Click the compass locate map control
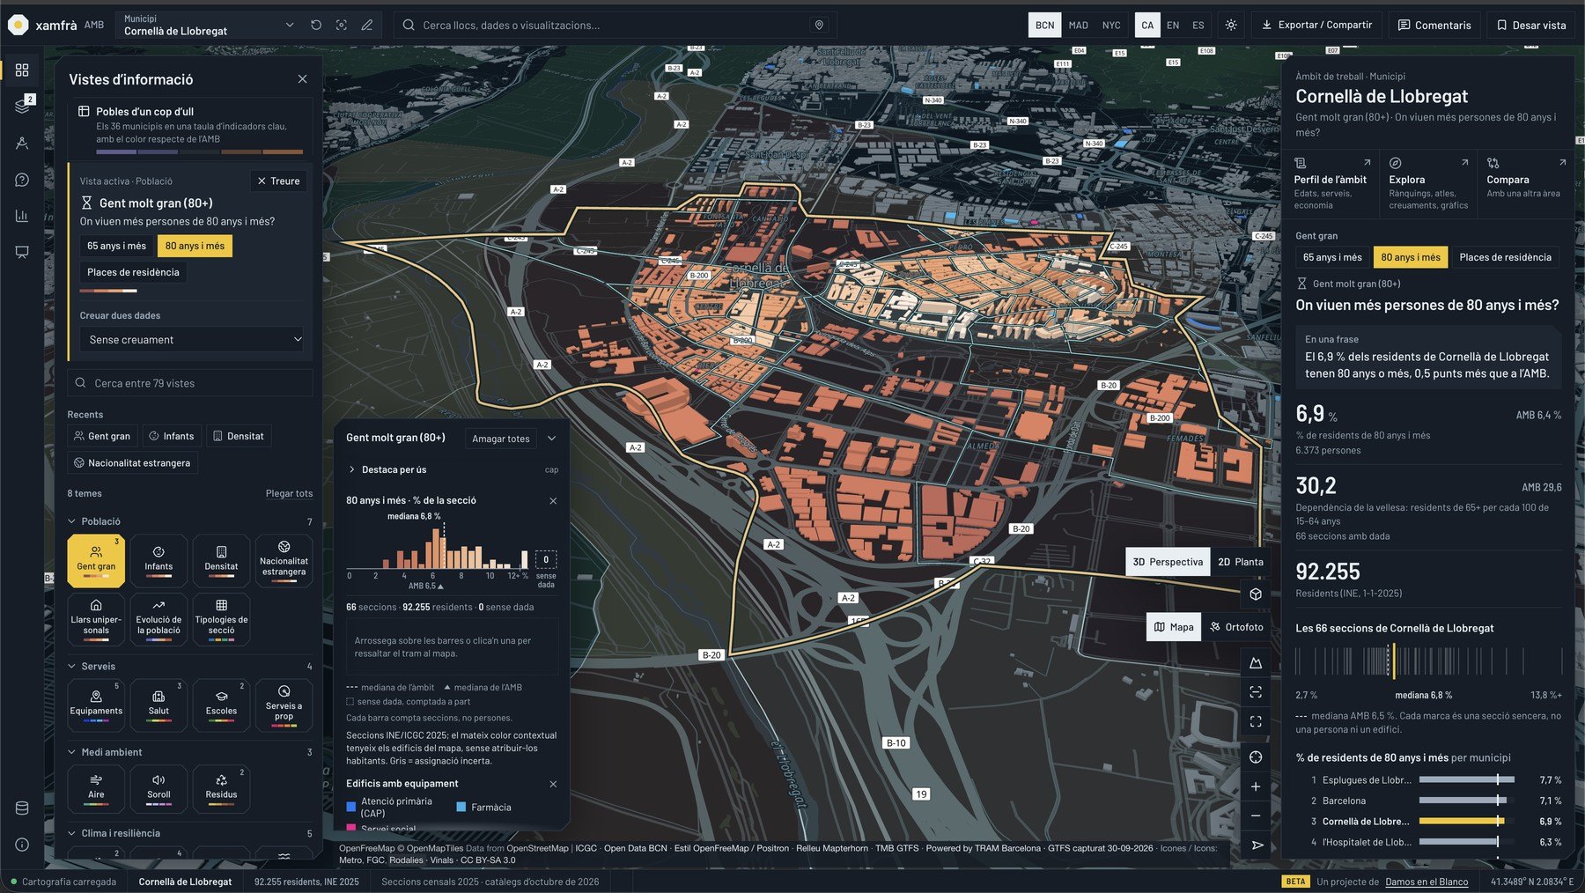This screenshot has width=1585, height=893. (x=1256, y=757)
